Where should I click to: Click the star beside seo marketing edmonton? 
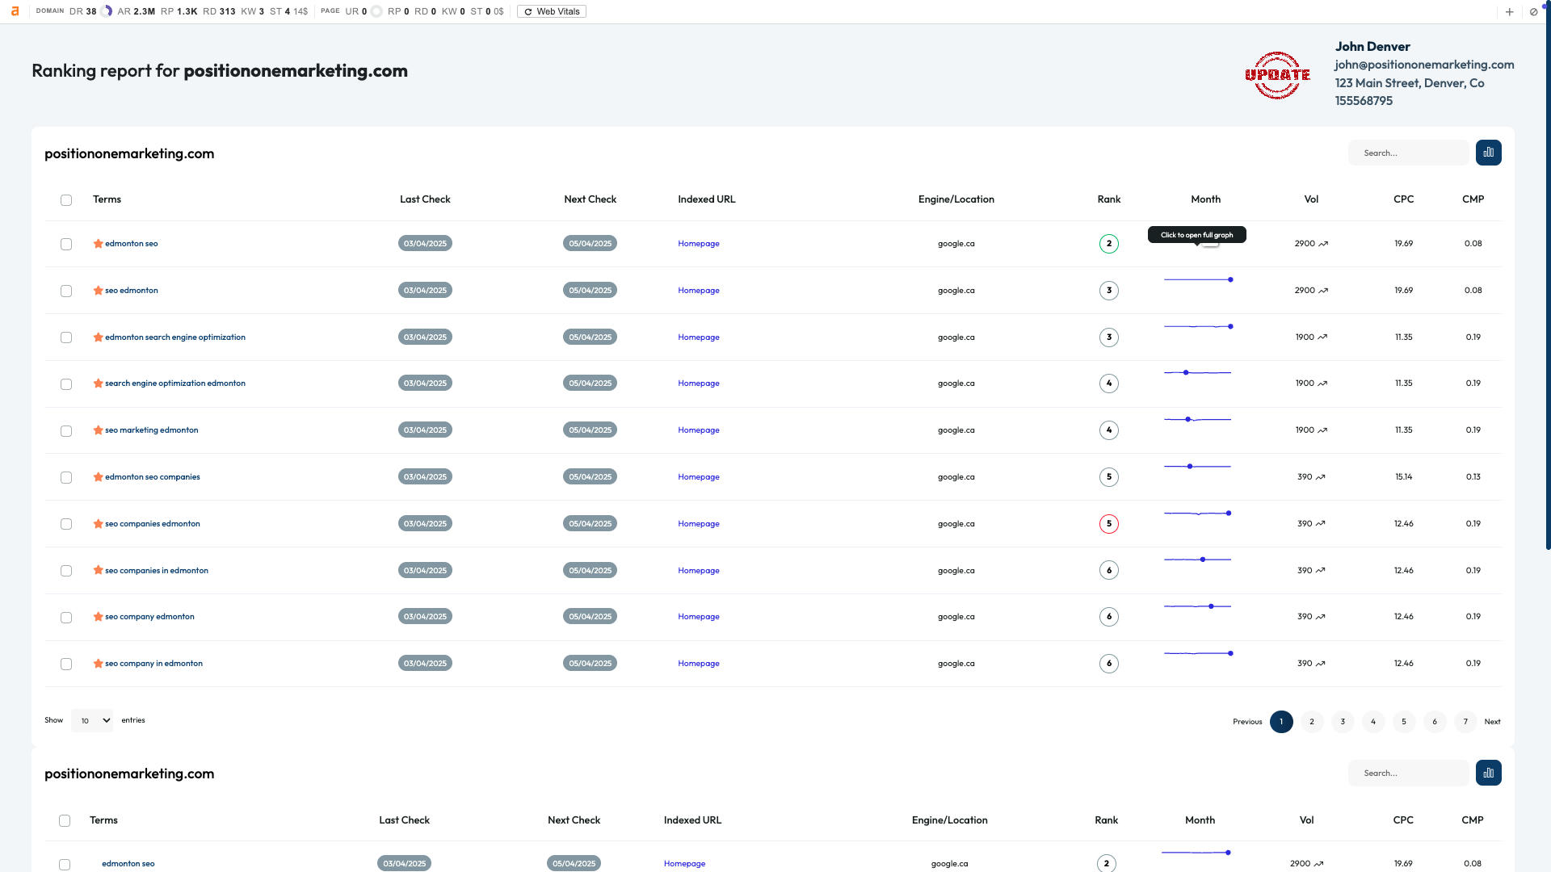point(98,430)
